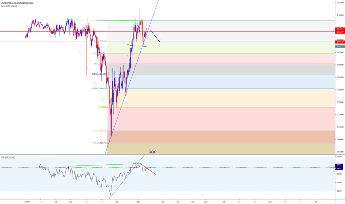Click the 4.15000 price axis value
The height and width of the screenshot is (204, 345).
(340, 3)
